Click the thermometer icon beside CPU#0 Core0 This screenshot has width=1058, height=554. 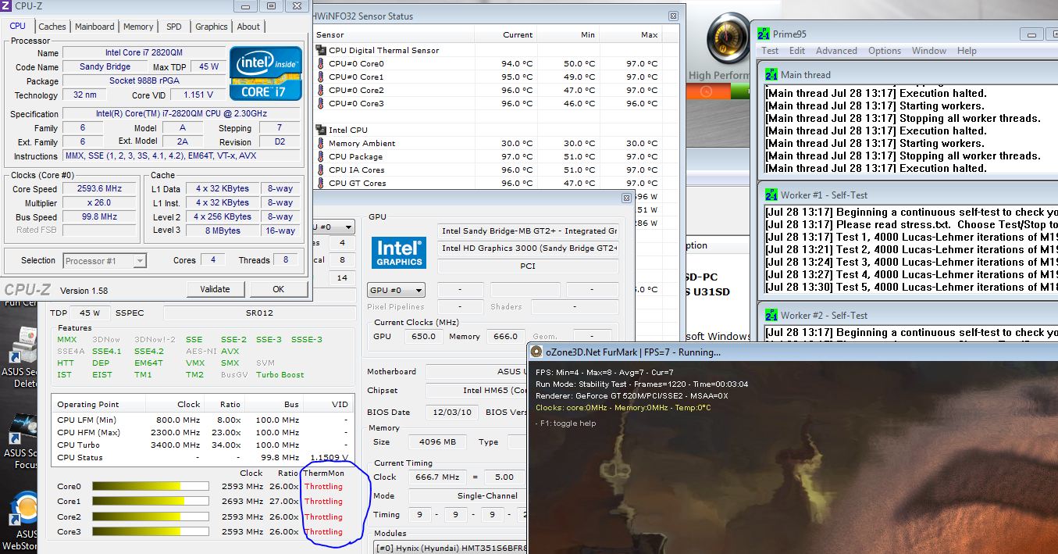[320, 64]
